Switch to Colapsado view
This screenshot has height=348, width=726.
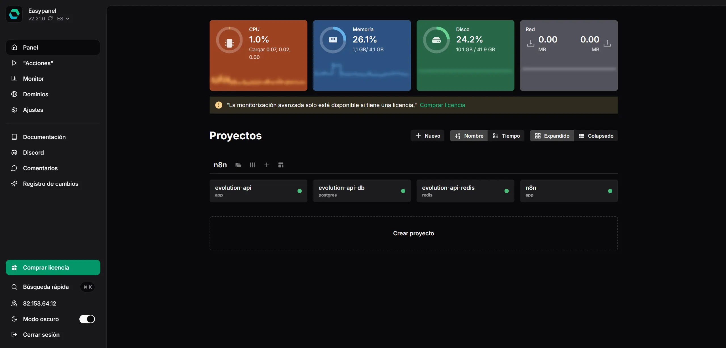596,136
